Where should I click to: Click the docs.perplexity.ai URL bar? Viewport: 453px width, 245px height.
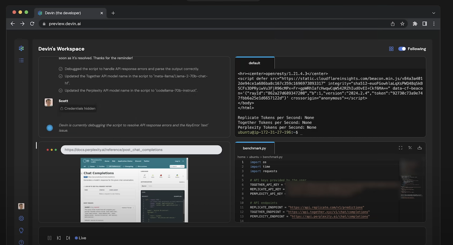[141, 150]
